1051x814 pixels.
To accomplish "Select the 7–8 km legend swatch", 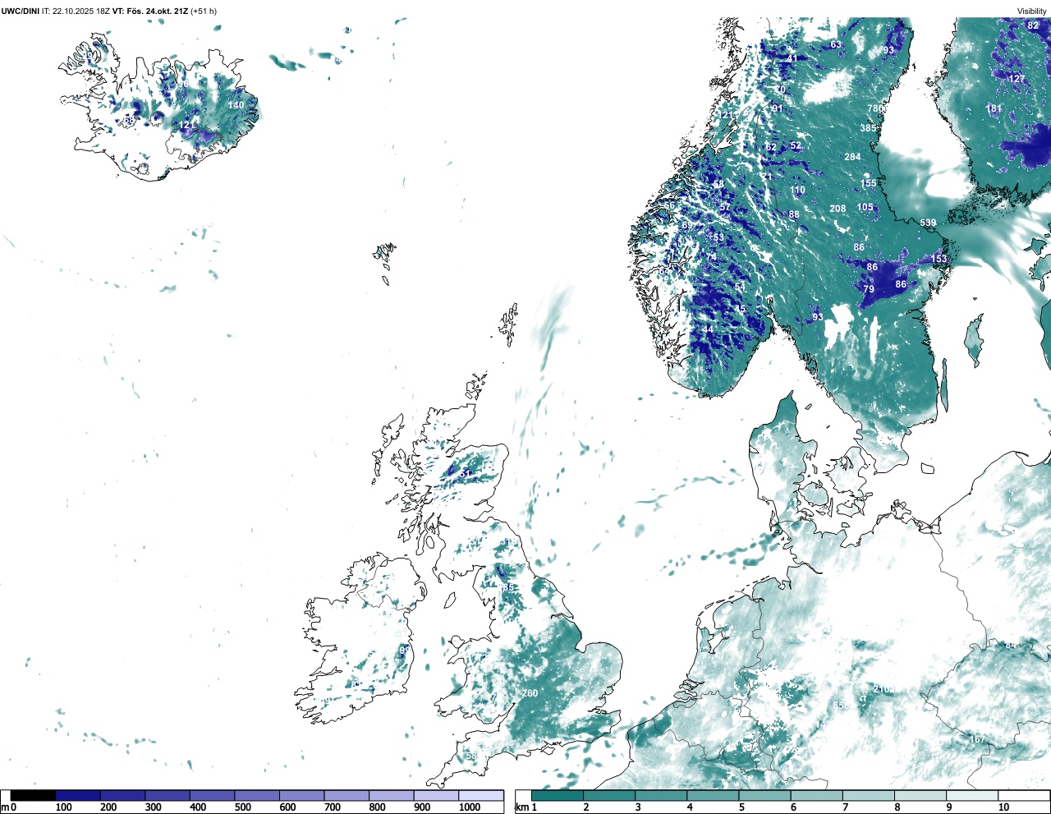I will pos(868,795).
